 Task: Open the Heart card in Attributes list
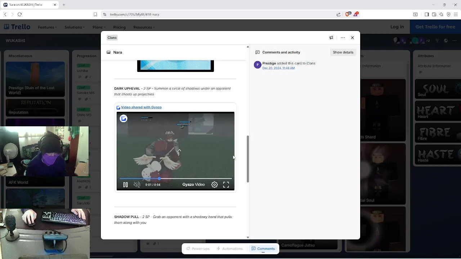pyautogui.click(x=438, y=110)
